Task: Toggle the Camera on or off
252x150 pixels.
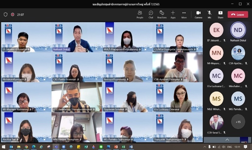Action: pos(198,14)
